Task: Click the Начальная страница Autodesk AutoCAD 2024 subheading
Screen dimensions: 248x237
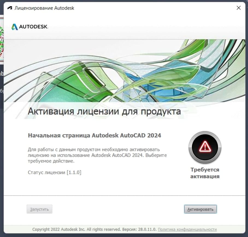Action: tap(95, 135)
